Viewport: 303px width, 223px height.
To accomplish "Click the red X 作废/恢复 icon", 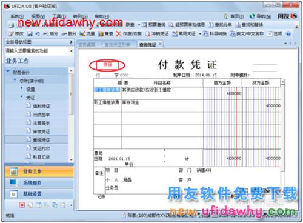I will (119, 34).
